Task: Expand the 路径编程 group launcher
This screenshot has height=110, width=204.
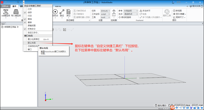Action: [90, 20]
